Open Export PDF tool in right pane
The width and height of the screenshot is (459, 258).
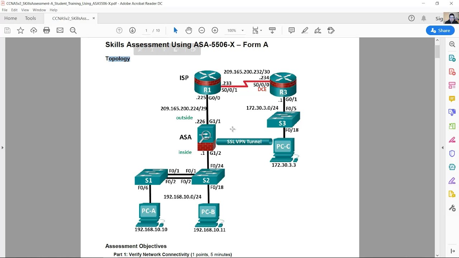(452, 58)
